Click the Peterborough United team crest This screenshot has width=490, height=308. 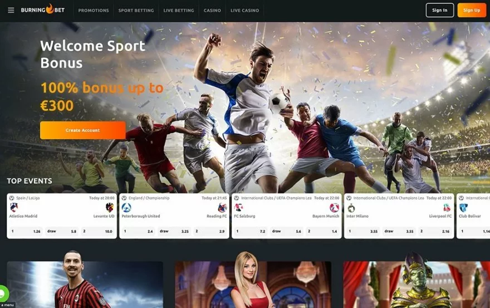coord(126,208)
